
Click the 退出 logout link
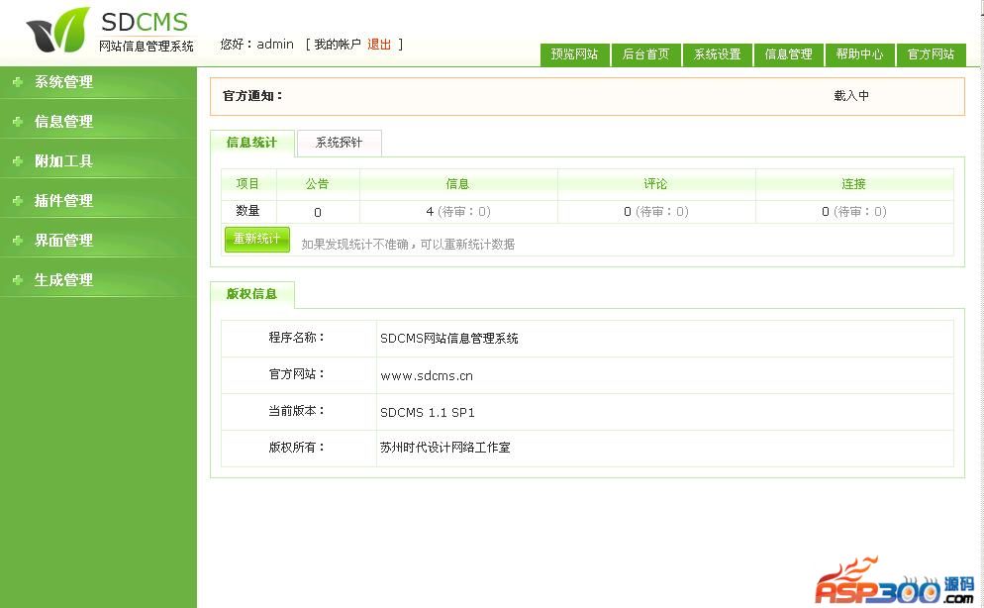379,45
